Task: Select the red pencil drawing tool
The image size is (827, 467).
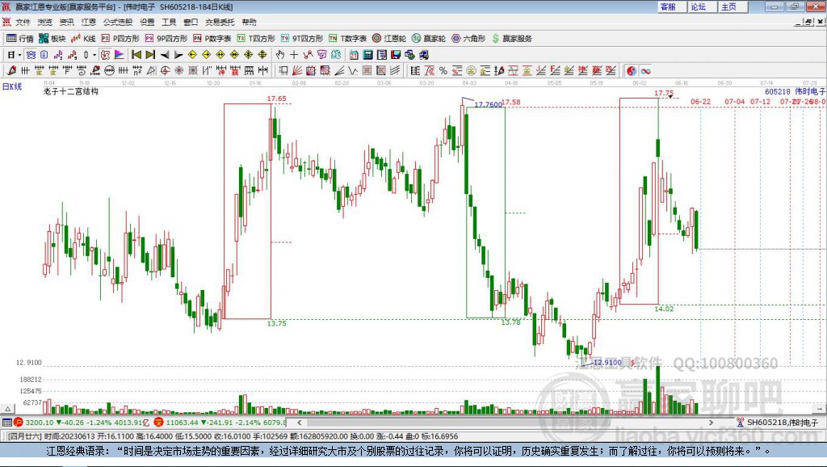Action: tap(11, 71)
